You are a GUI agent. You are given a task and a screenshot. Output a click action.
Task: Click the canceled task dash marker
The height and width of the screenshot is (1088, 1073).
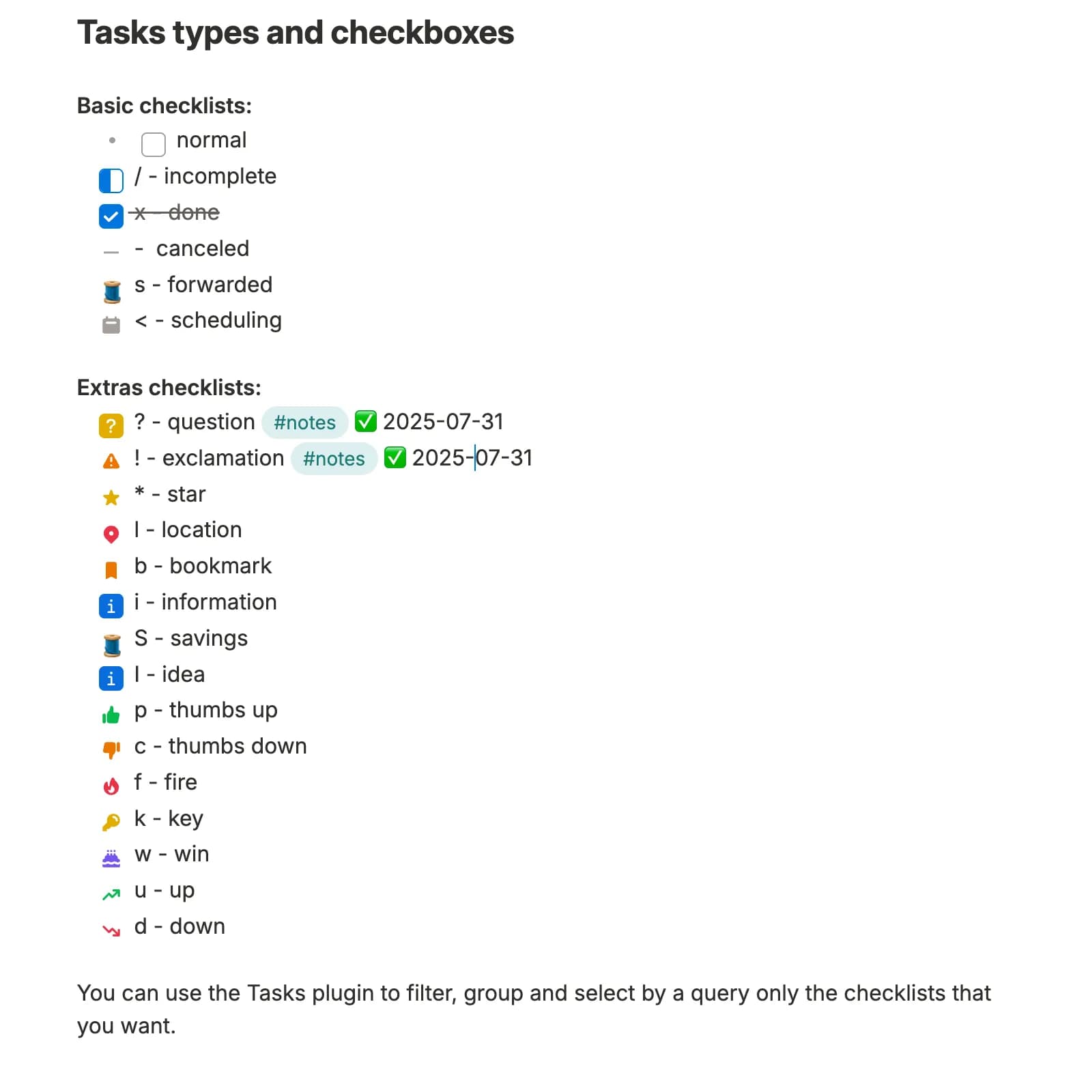click(x=111, y=253)
